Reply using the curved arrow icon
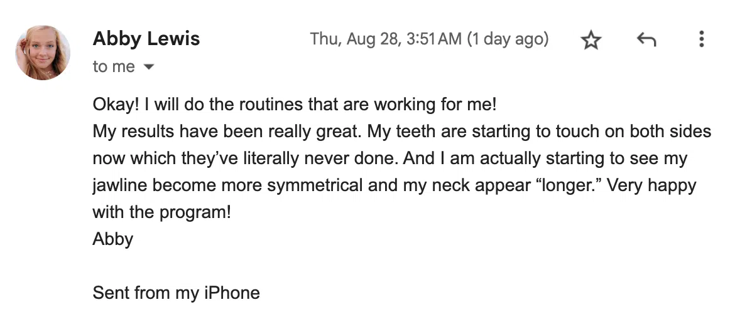 pos(646,39)
